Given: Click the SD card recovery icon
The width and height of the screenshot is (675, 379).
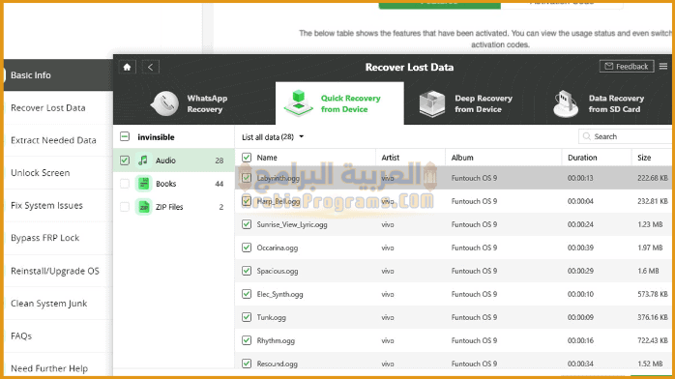Looking at the screenshot, I should pyautogui.click(x=566, y=103).
